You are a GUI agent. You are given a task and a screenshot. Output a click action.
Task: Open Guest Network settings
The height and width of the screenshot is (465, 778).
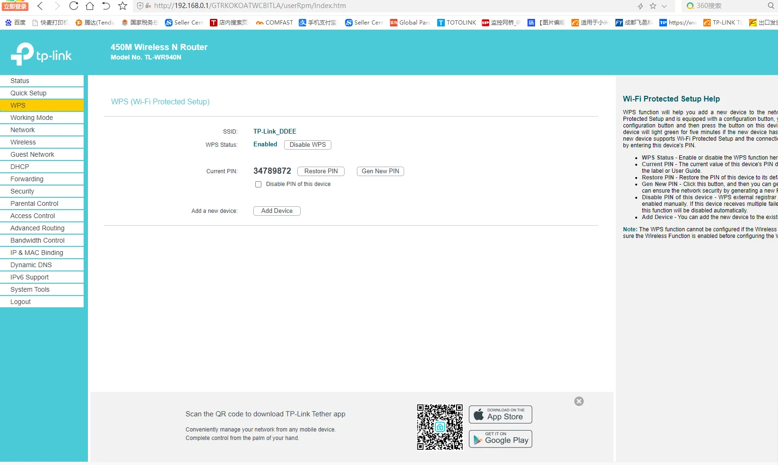pos(42,154)
